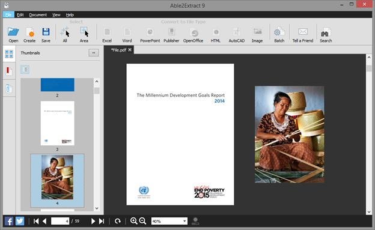This screenshot has width=375, height=230.
Task: Close the *File.pdf tab
Action: pos(130,50)
